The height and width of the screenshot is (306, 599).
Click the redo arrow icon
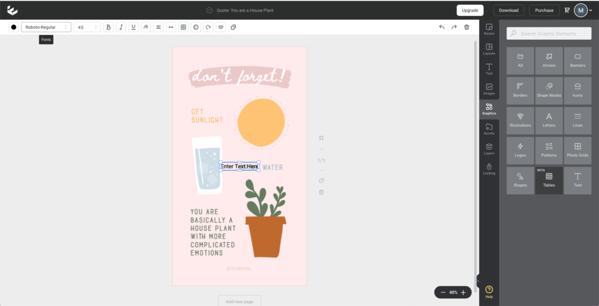tap(454, 27)
